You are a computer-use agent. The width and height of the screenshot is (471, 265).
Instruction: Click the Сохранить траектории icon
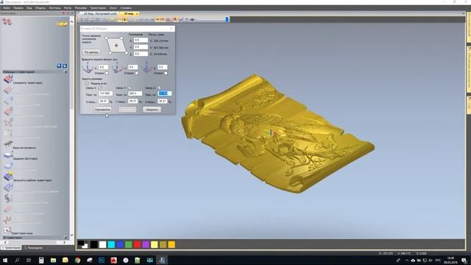point(8,79)
